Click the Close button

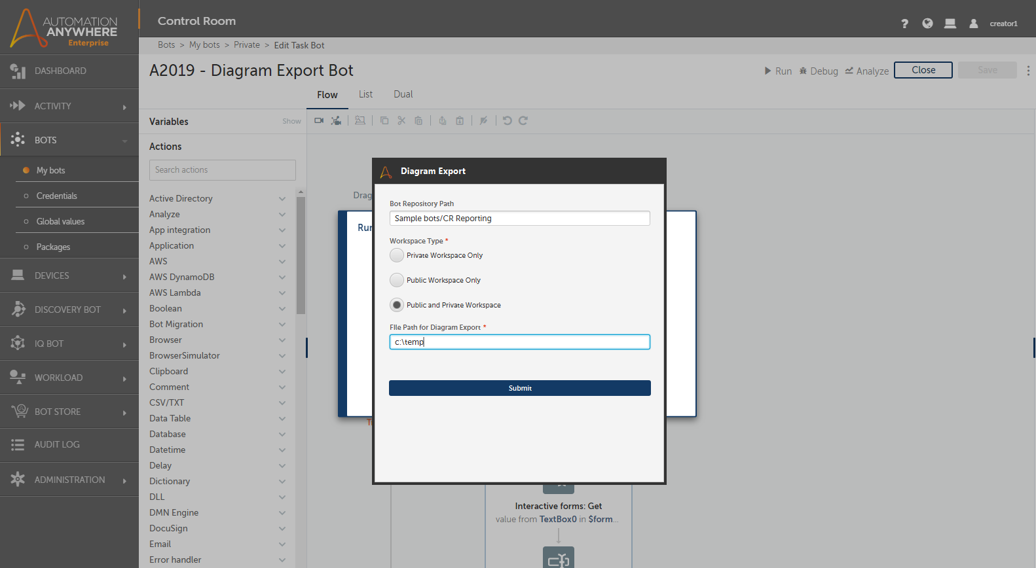coord(923,70)
